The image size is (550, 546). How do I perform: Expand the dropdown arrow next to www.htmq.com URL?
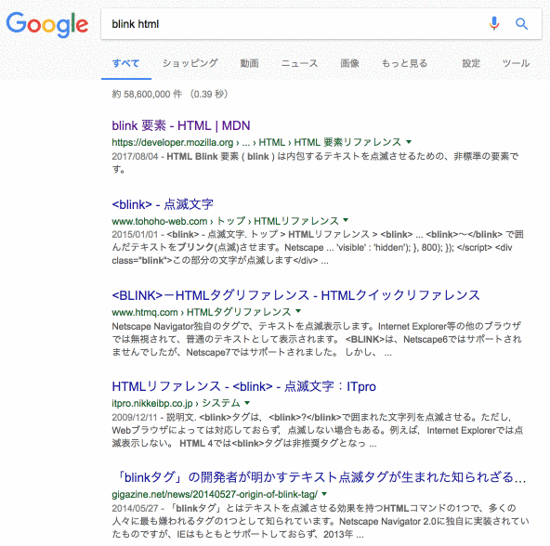298,311
